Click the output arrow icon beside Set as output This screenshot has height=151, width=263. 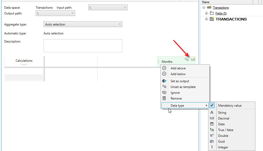click(164, 81)
